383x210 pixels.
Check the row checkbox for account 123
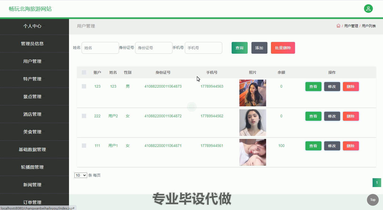[84, 86]
